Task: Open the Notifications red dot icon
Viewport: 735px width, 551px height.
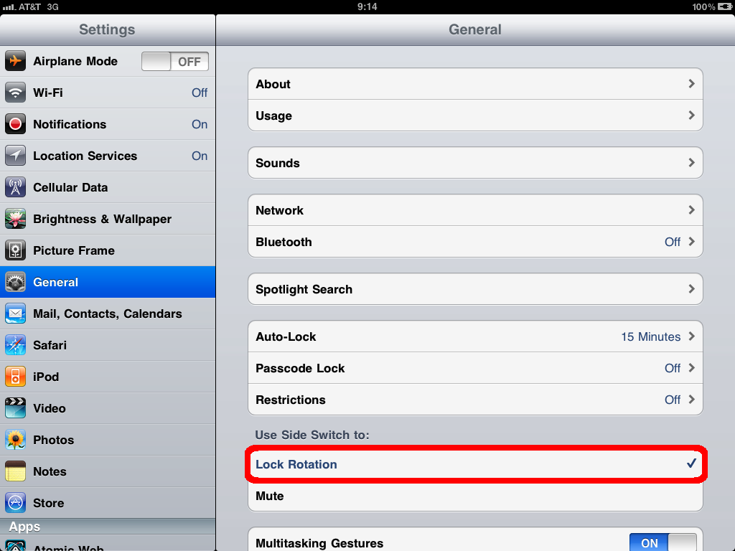Action: tap(16, 124)
